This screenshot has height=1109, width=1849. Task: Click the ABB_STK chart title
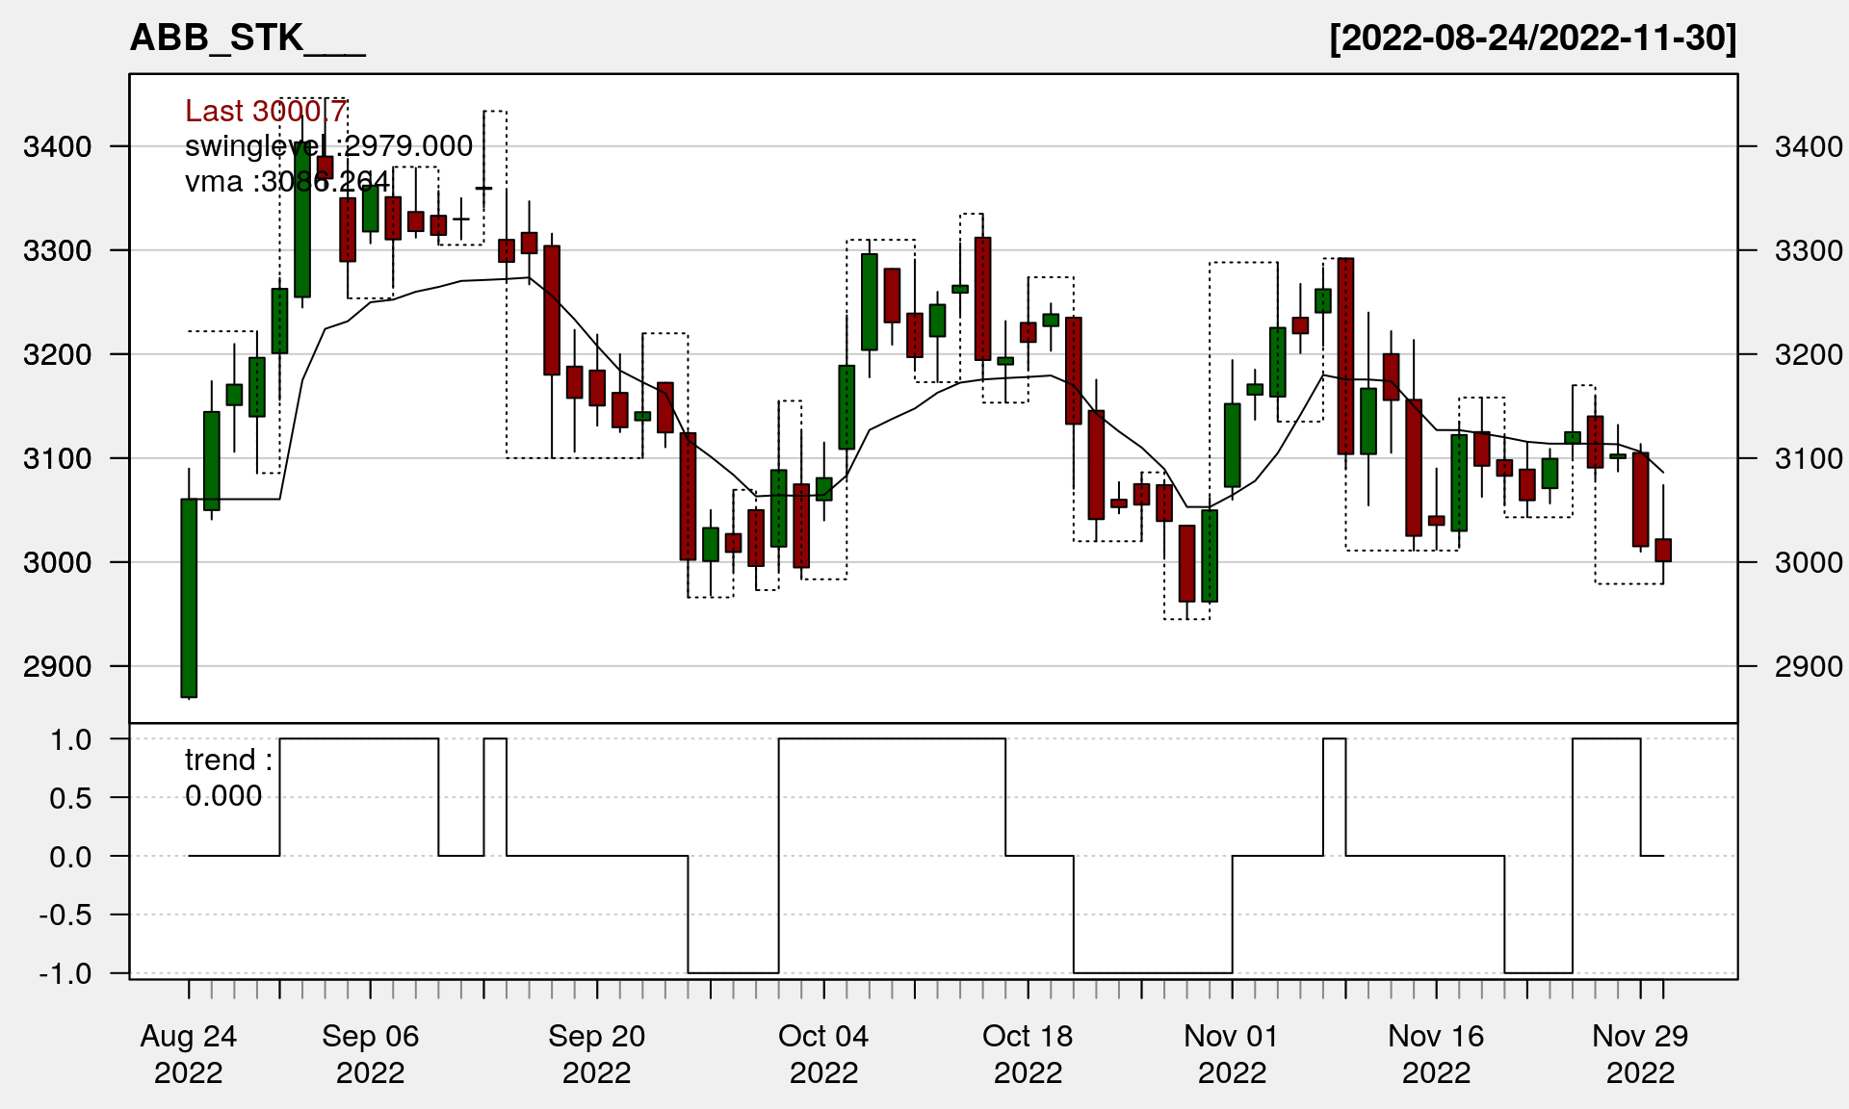pos(247,38)
